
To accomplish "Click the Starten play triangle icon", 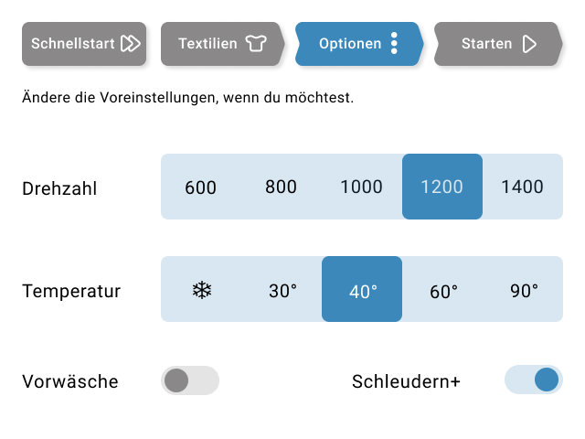I will [x=529, y=44].
